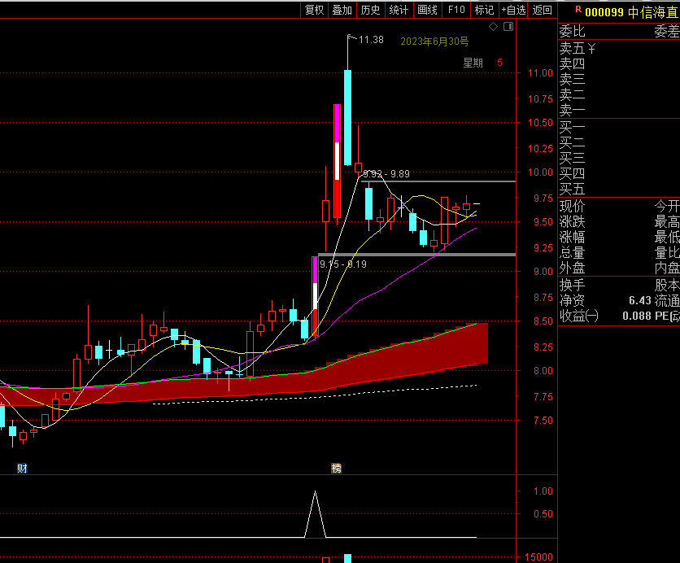Click the 净资 value 6.43
The width and height of the screenshot is (680, 563).
point(639,300)
